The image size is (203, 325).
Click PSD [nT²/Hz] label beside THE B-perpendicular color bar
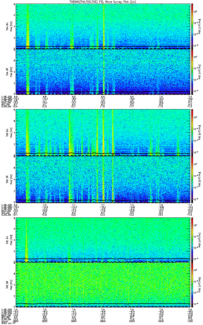tap(199, 239)
